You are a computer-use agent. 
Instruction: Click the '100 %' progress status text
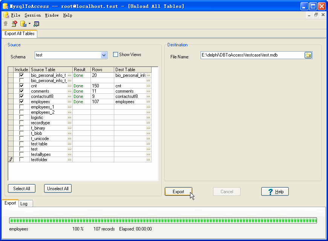78,229
